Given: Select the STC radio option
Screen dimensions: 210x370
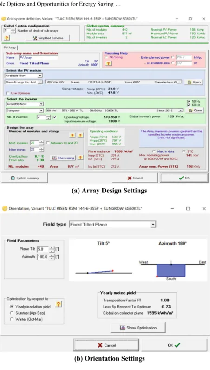Looking at the screenshot, I should click(184, 151).
